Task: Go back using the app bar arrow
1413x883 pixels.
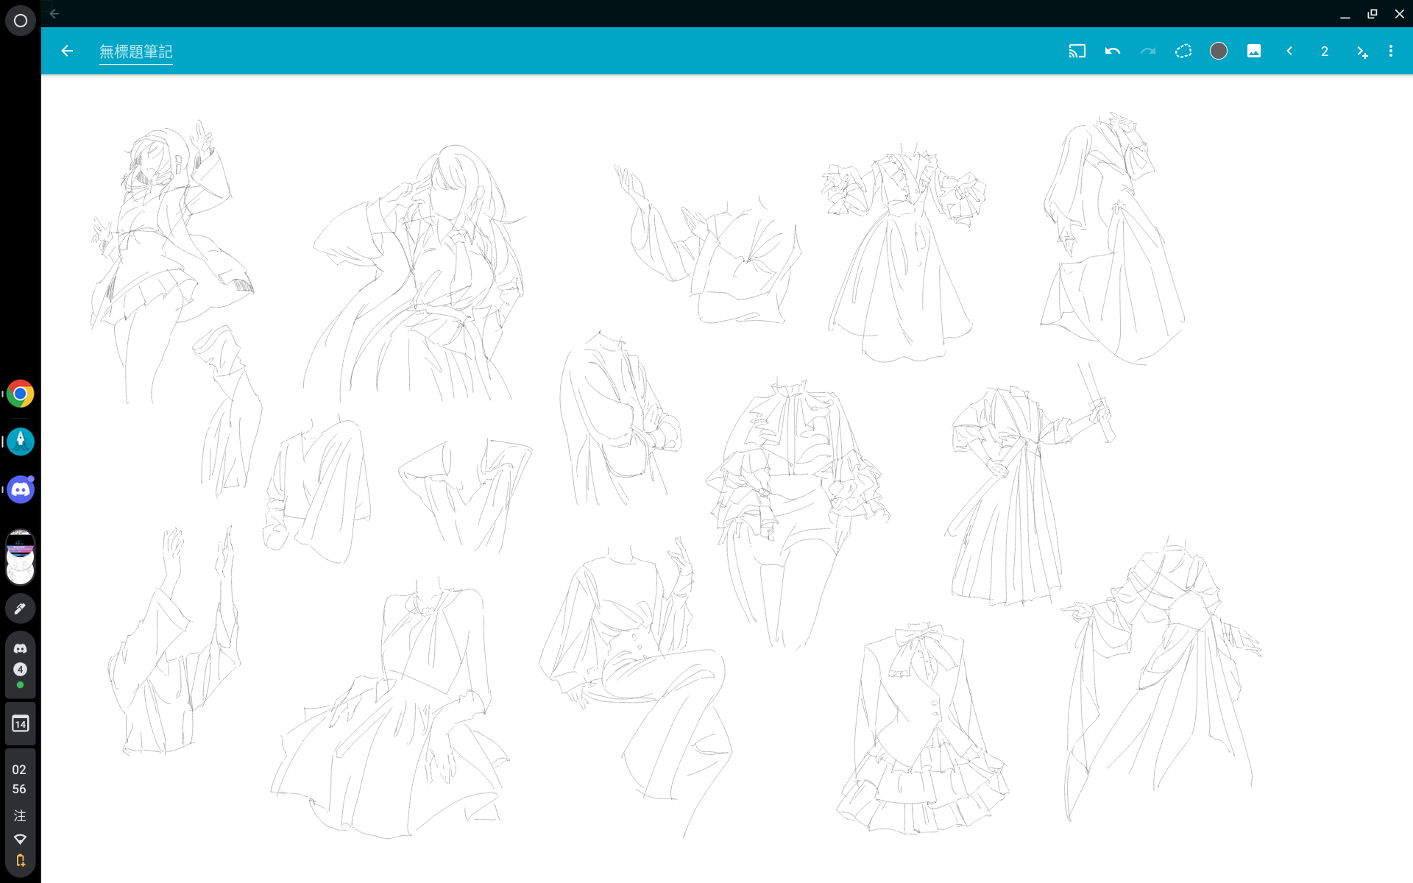Action: pyautogui.click(x=67, y=51)
